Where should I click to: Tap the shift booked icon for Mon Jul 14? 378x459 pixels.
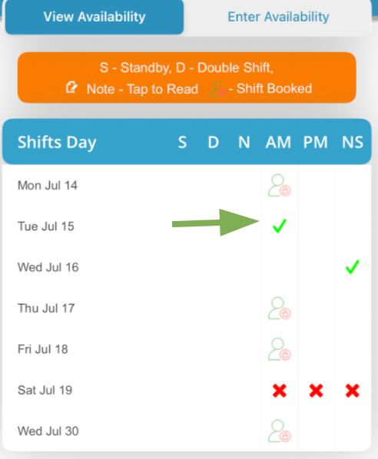click(279, 185)
